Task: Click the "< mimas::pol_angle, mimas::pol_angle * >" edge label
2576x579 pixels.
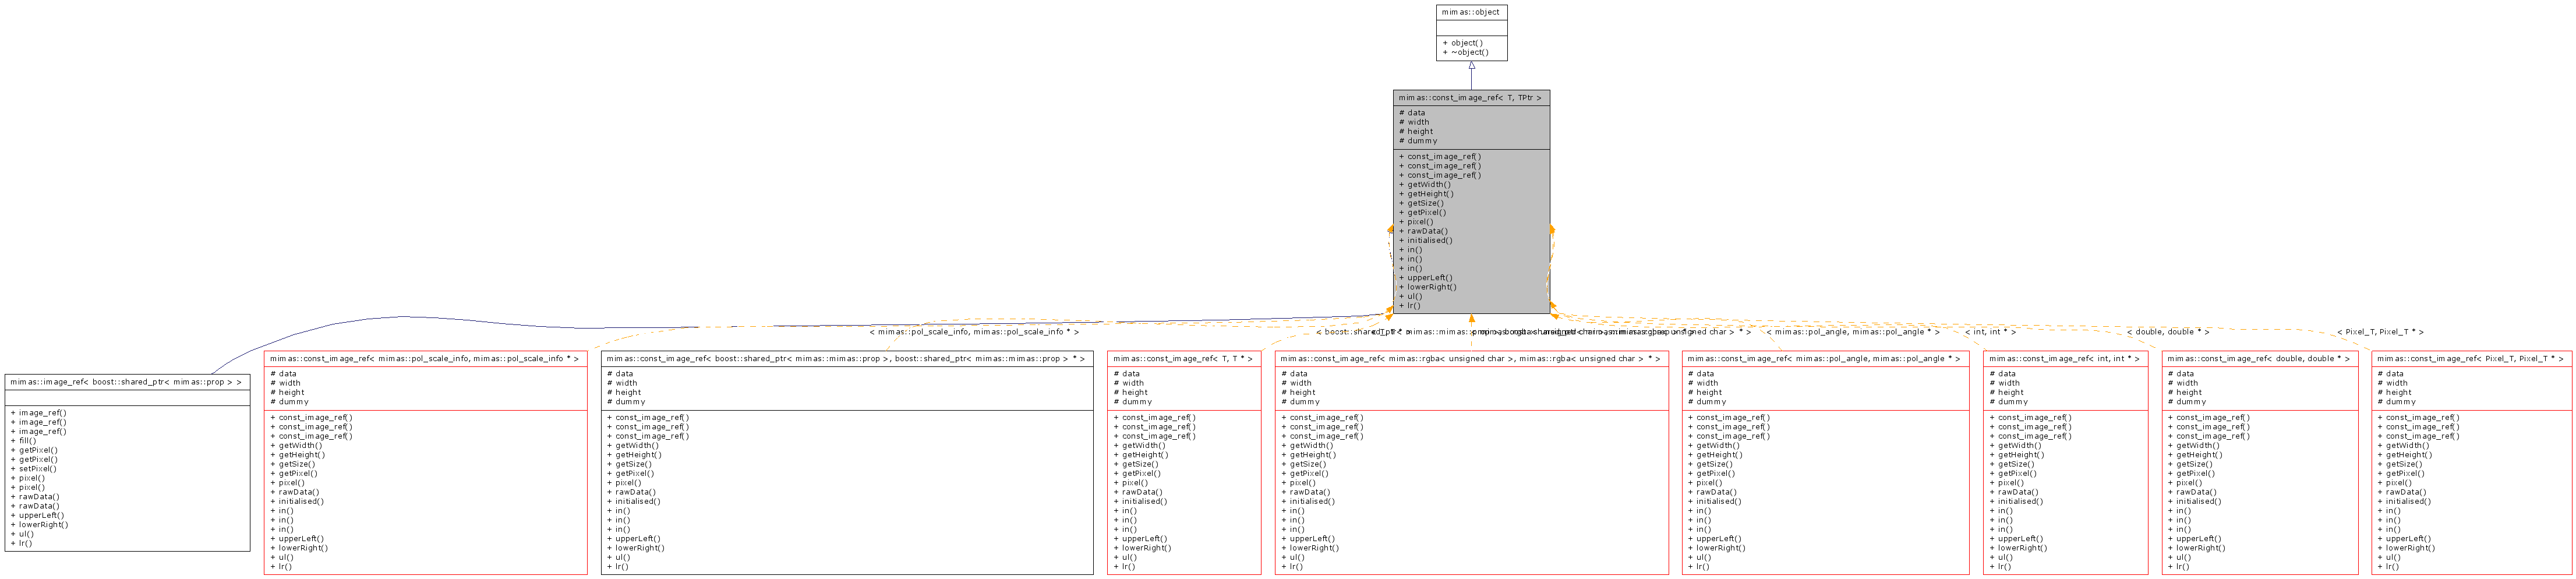Action: click(x=1852, y=332)
